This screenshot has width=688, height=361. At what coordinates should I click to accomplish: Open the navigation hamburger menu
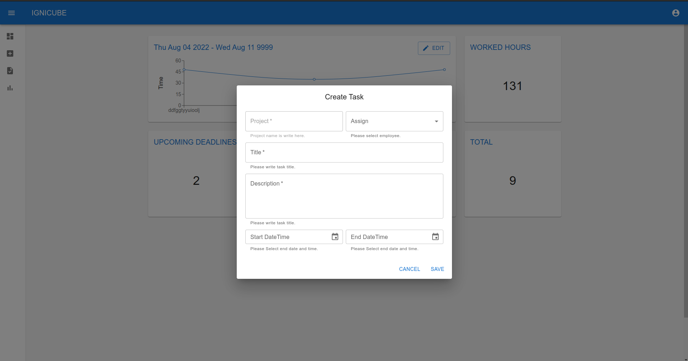coord(11,13)
